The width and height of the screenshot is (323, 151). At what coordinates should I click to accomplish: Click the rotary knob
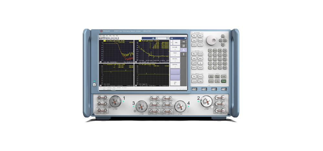coord(212,39)
